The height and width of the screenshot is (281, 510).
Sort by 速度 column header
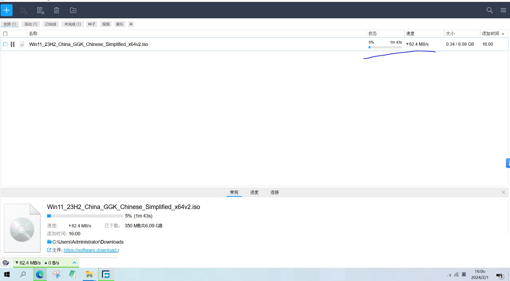point(424,34)
